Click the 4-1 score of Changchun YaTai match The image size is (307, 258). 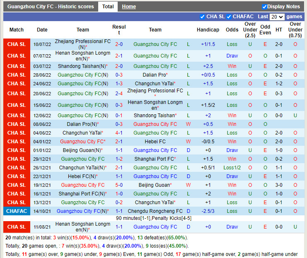[119, 133]
